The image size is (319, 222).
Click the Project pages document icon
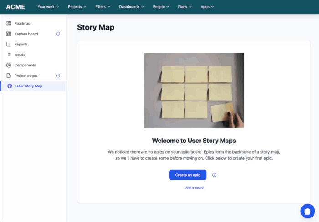click(x=9, y=76)
